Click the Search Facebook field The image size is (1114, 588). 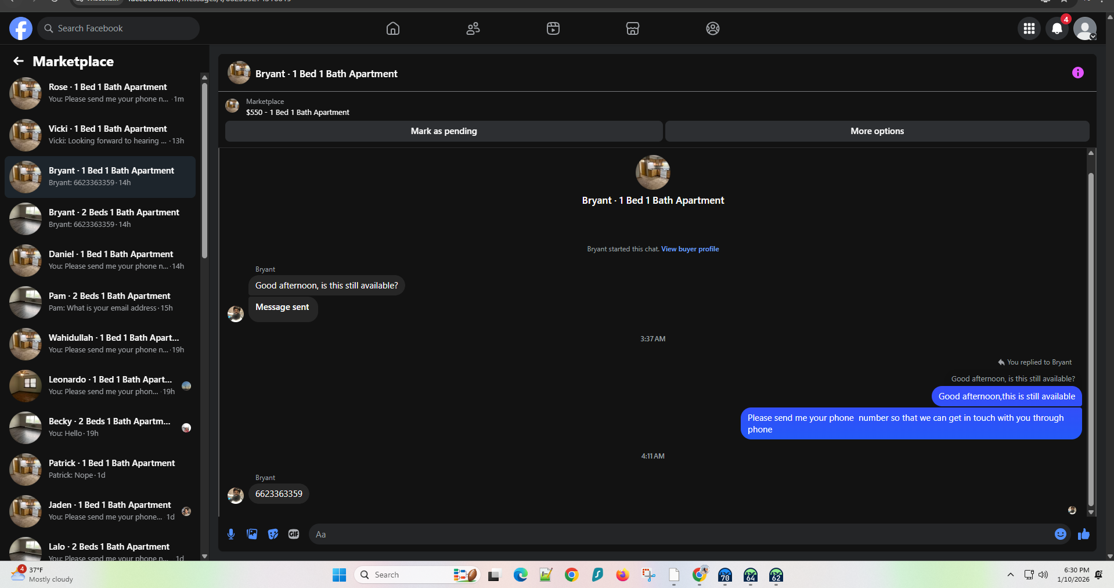[x=118, y=28]
